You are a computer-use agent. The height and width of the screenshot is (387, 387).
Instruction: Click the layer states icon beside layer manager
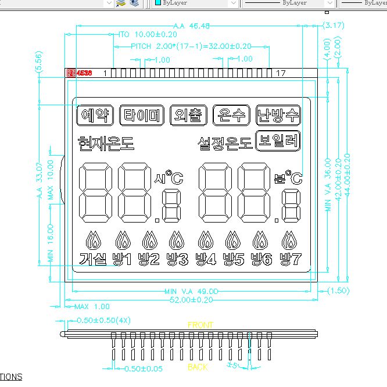pos(134,3)
